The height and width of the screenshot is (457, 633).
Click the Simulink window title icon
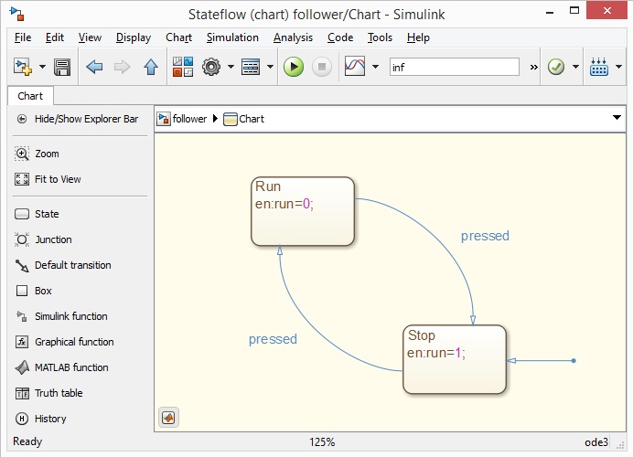[x=17, y=14]
